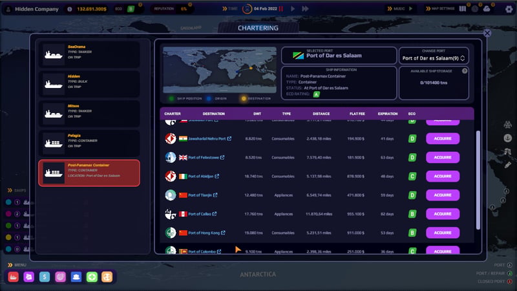This screenshot has height=291, width=517.
Task: Toggle the green fleet color group
Action: click(8, 226)
